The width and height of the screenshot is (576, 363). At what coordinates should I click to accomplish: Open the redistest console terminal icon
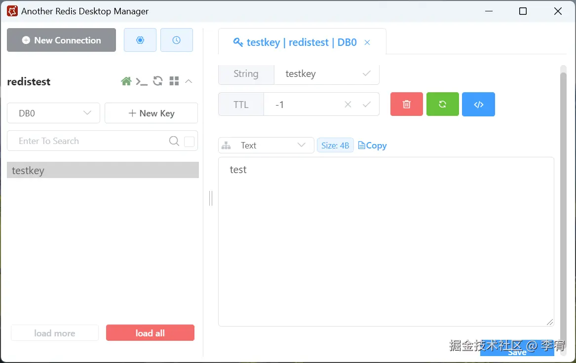click(142, 81)
